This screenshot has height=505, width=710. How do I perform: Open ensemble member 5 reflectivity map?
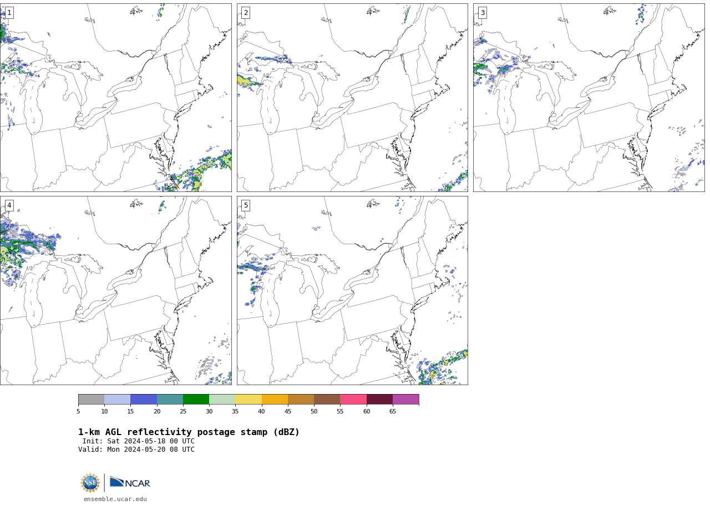pyautogui.click(x=352, y=290)
